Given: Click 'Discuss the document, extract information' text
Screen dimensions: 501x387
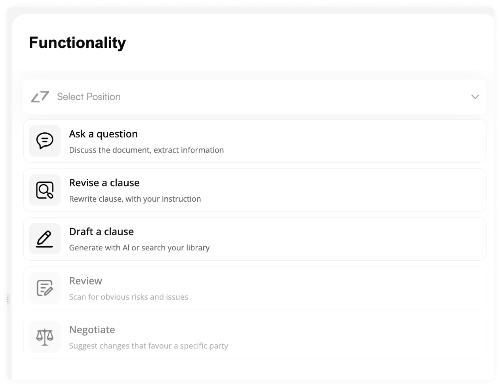Looking at the screenshot, I should coord(147,150).
